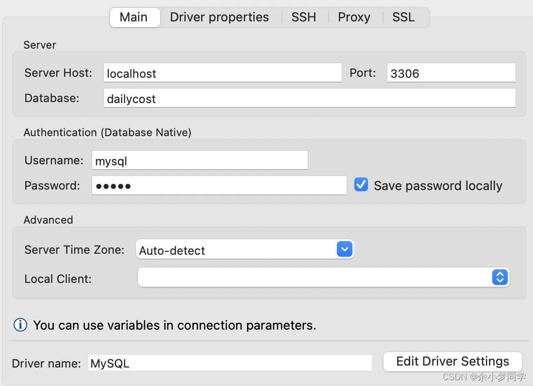
Task: Open the SSH tab
Action: [x=303, y=18]
